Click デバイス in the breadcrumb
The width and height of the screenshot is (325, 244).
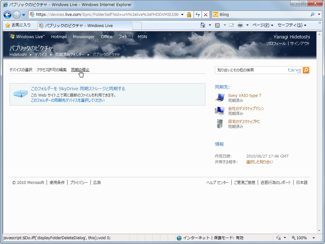[x=41, y=55]
